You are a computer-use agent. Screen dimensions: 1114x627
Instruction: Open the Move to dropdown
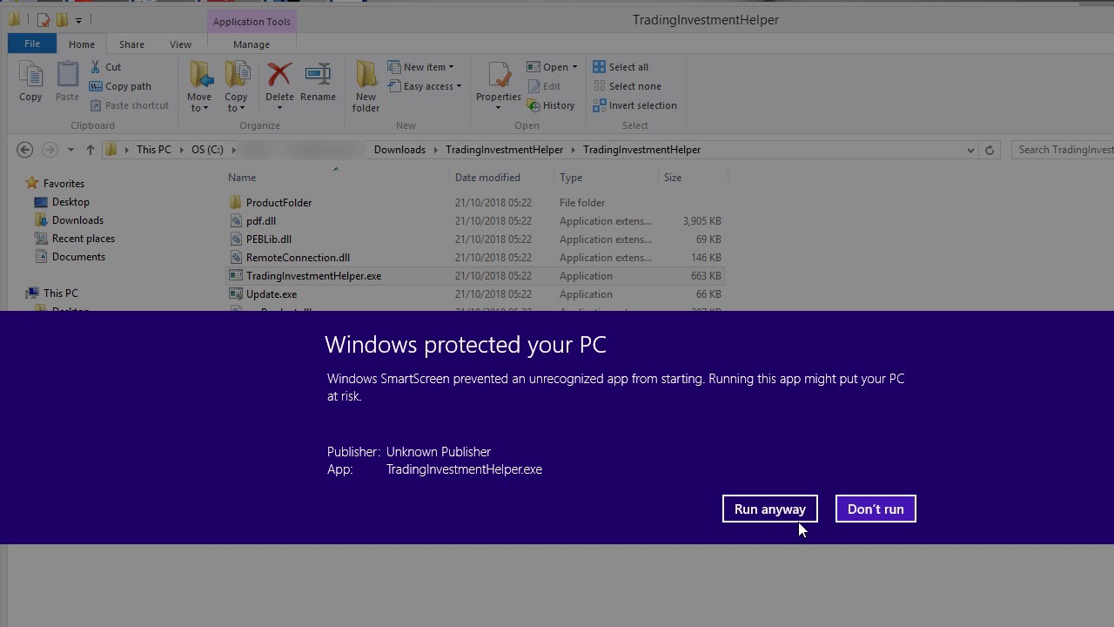[199, 103]
